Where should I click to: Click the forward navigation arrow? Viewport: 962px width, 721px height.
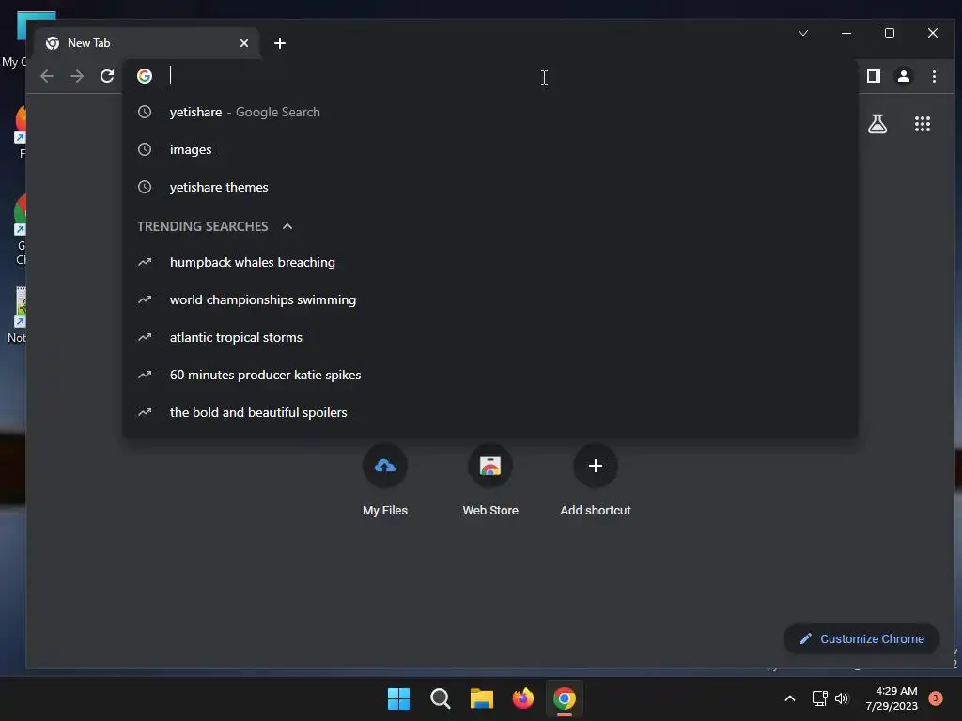coord(77,76)
